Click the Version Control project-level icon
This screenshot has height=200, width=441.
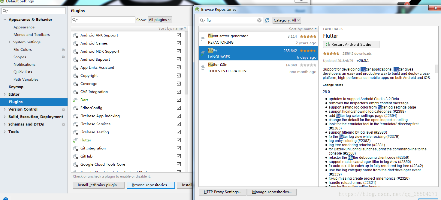tap(63, 109)
